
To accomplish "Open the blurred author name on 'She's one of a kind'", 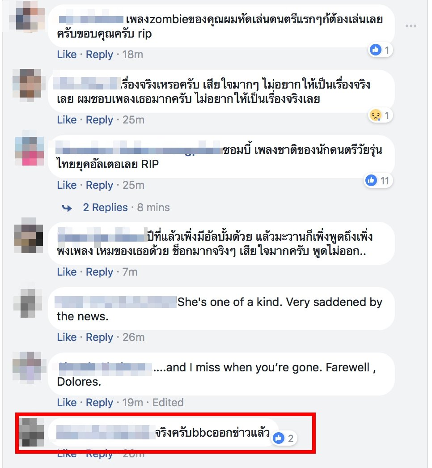I will tap(116, 302).
